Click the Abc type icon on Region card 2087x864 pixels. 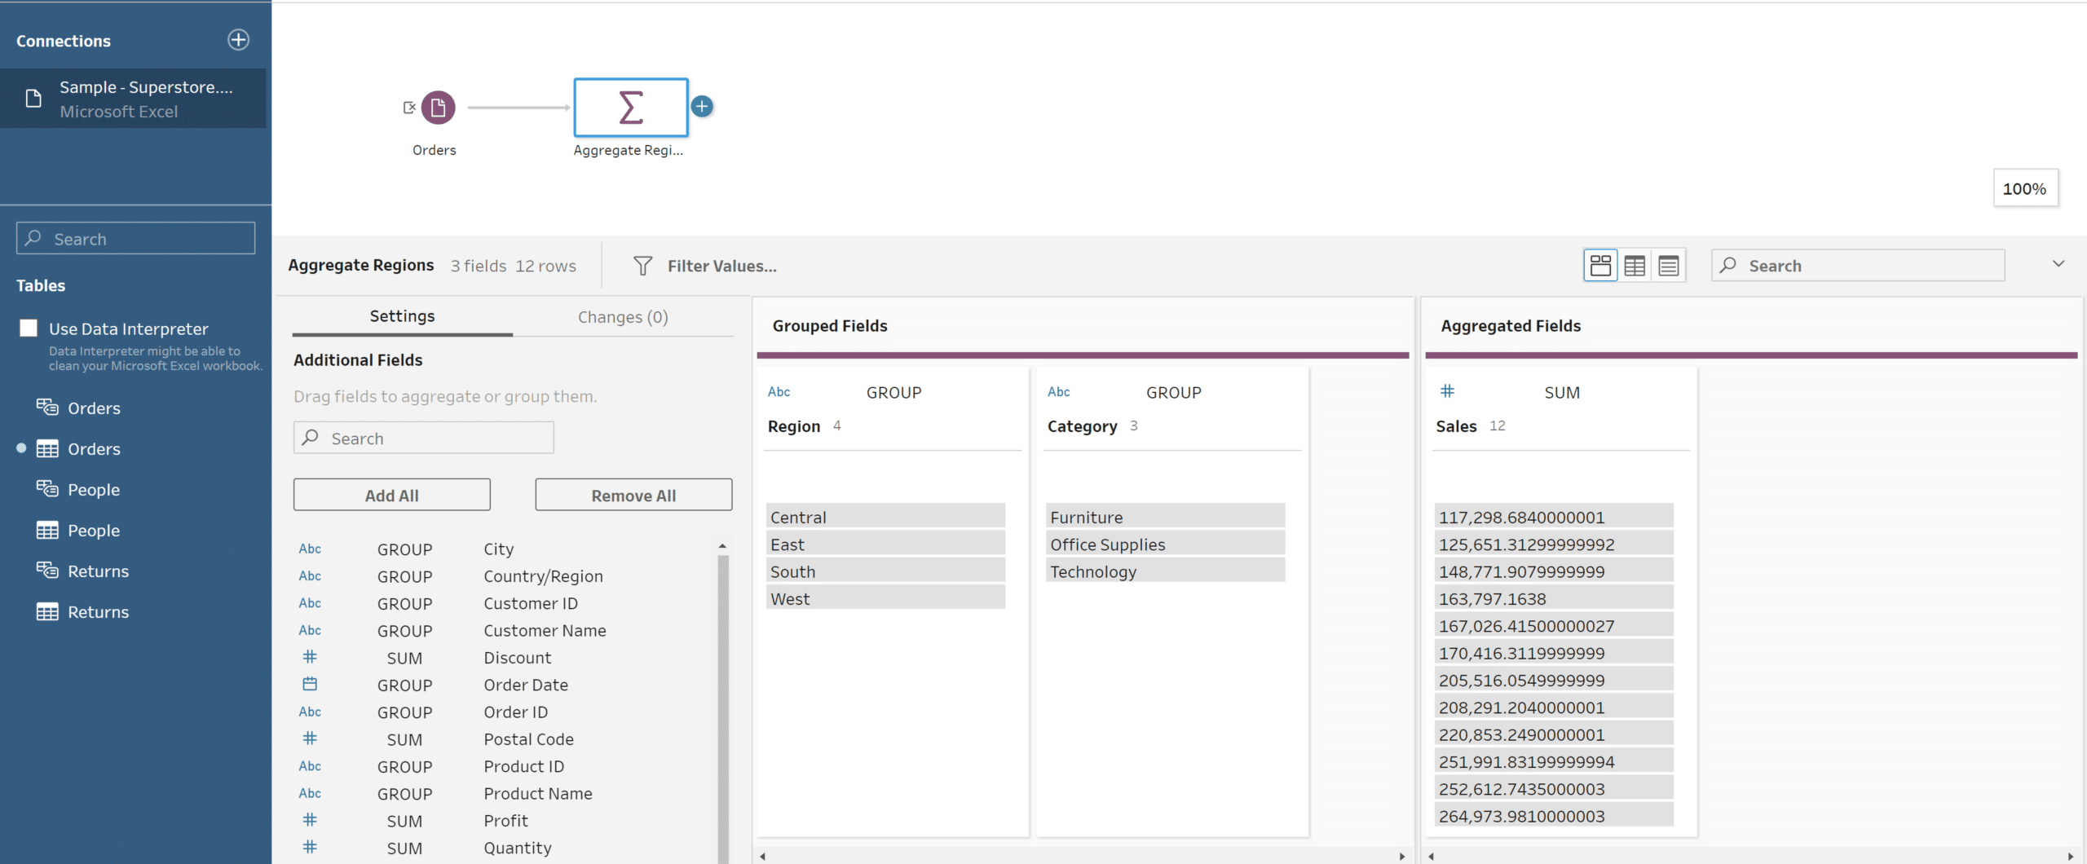[x=779, y=392]
